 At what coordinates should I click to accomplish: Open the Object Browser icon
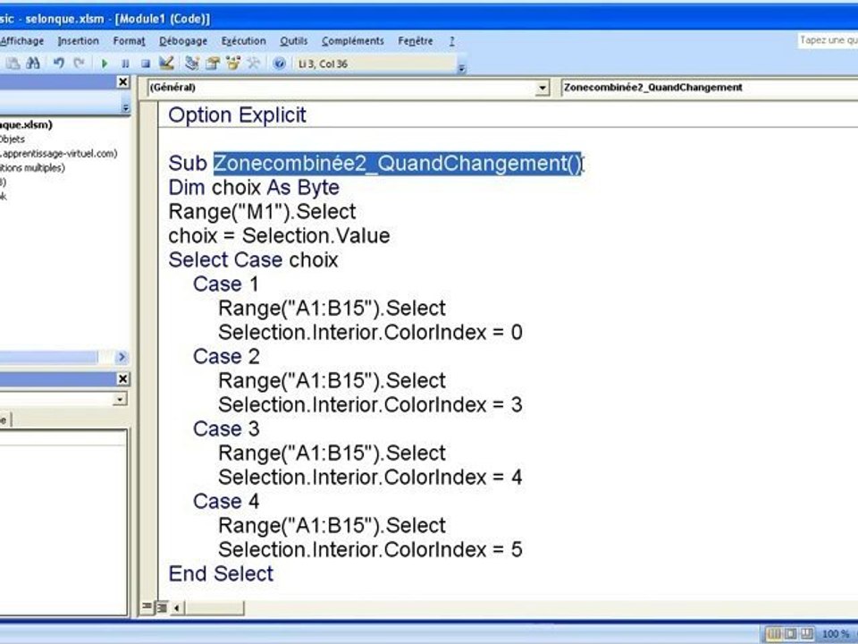(233, 64)
